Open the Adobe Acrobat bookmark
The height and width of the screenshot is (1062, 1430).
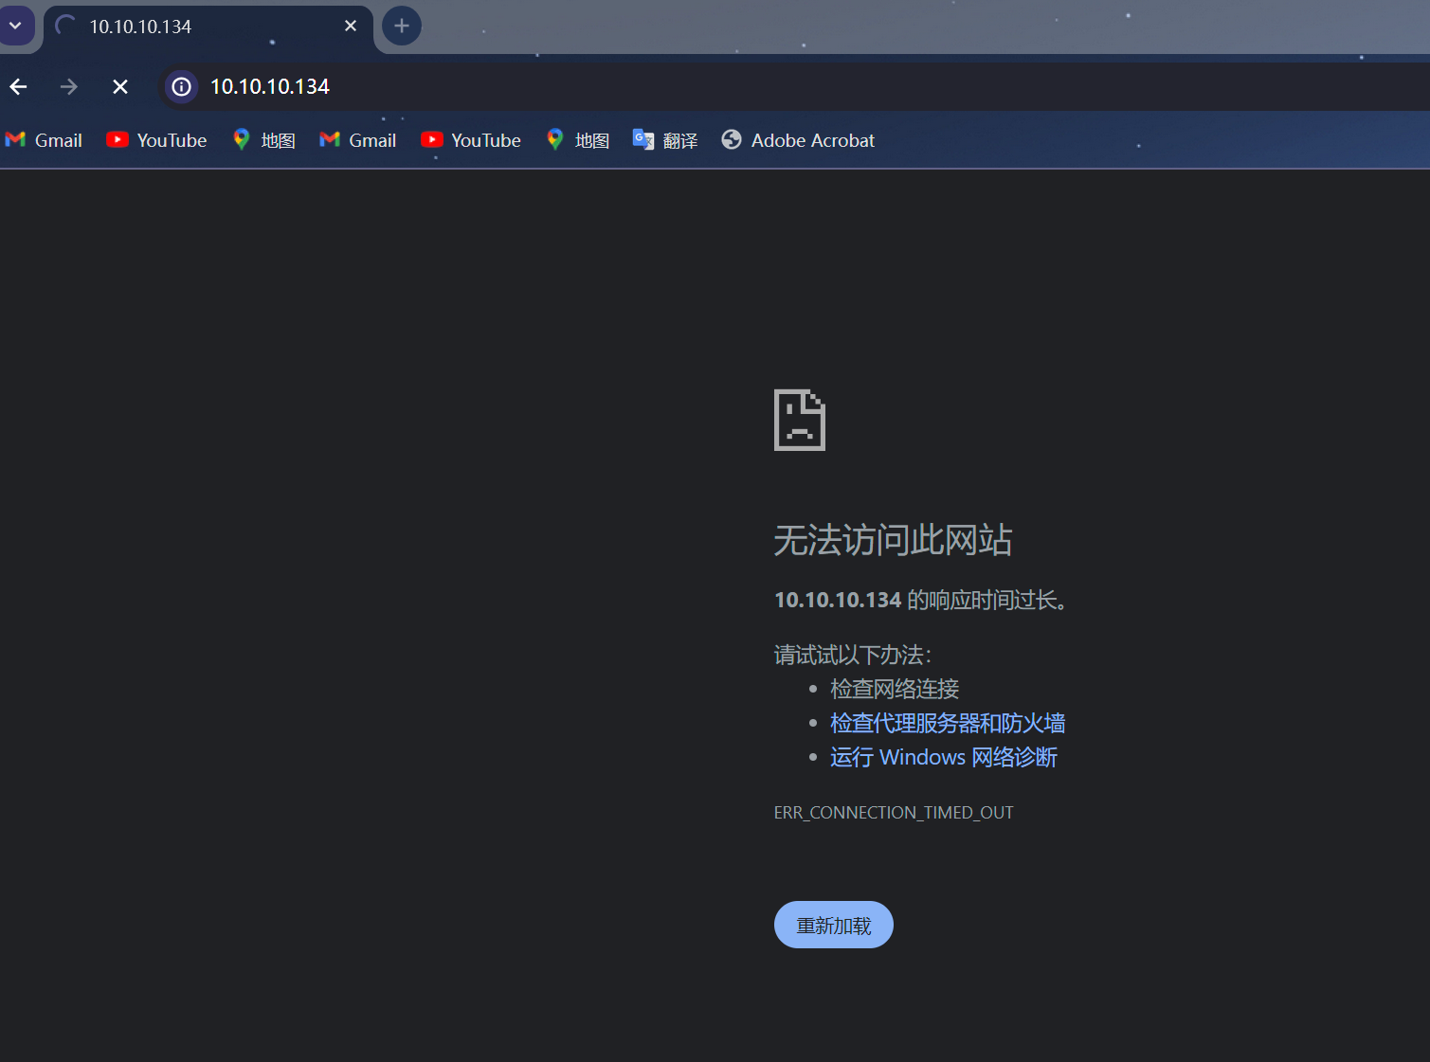(798, 140)
